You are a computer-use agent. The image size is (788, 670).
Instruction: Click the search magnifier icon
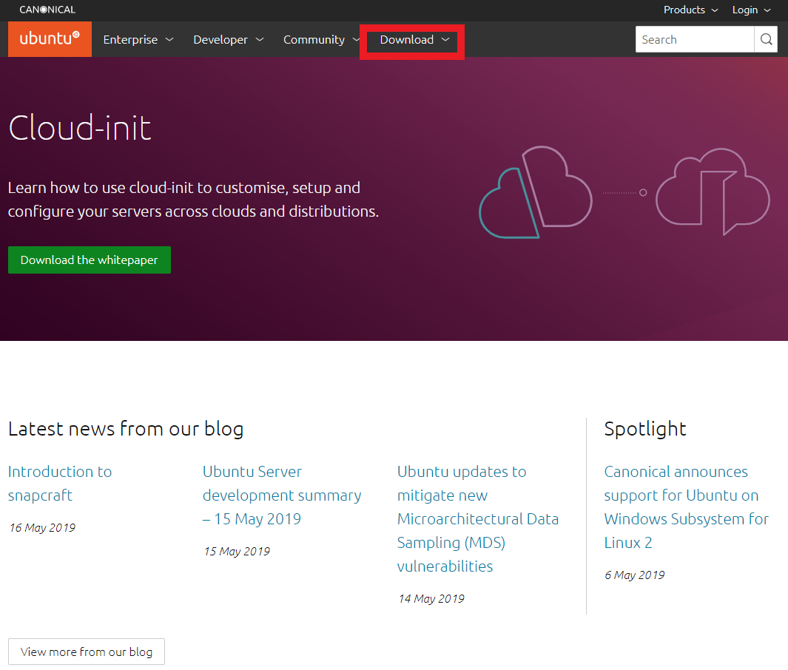766,39
